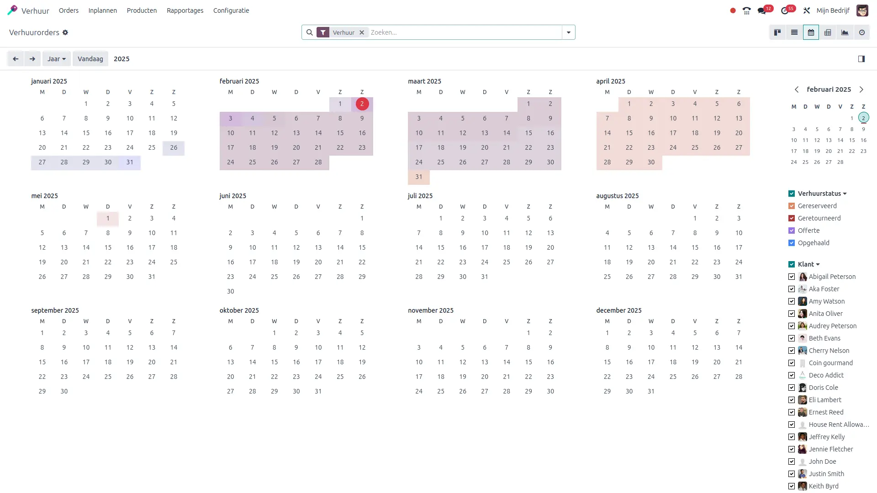The height and width of the screenshot is (493, 877).
Task: Click the Activity view icon
Action: [862, 32]
